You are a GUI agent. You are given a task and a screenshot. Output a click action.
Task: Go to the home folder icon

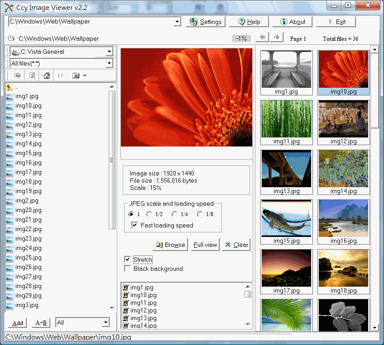[46, 76]
